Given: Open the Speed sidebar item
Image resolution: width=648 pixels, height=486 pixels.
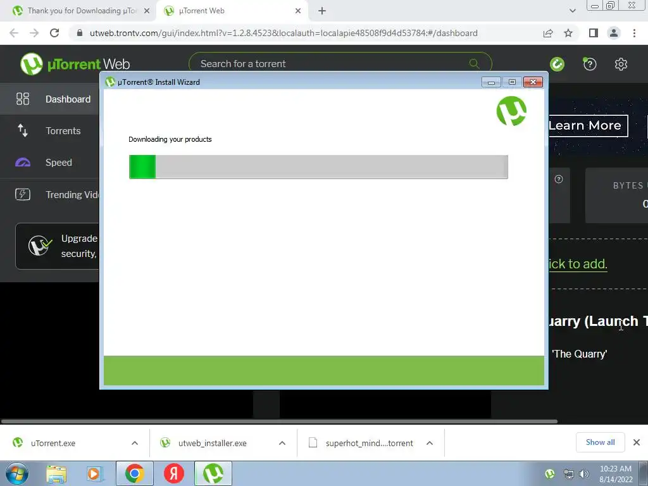Looking at the screenshot, I should [x=49, y=163].
